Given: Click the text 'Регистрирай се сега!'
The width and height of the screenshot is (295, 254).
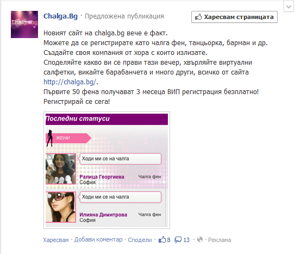Looking at the screenshot, I should [77, 102].
